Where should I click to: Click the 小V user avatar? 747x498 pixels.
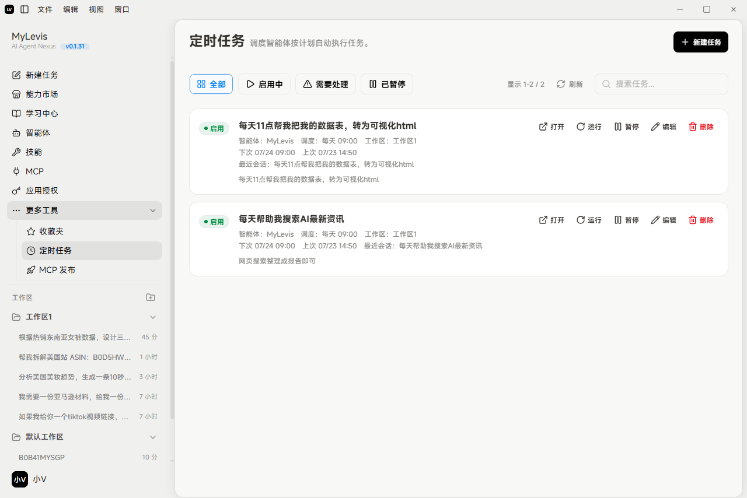(x=20, y=479)
